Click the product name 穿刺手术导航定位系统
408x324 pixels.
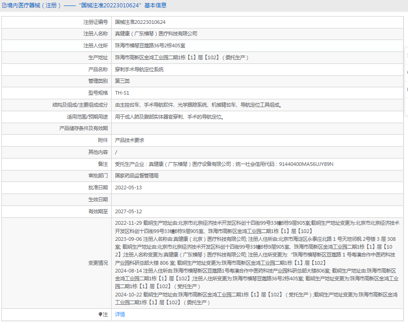pyautogui.click(x=139, y=69)
